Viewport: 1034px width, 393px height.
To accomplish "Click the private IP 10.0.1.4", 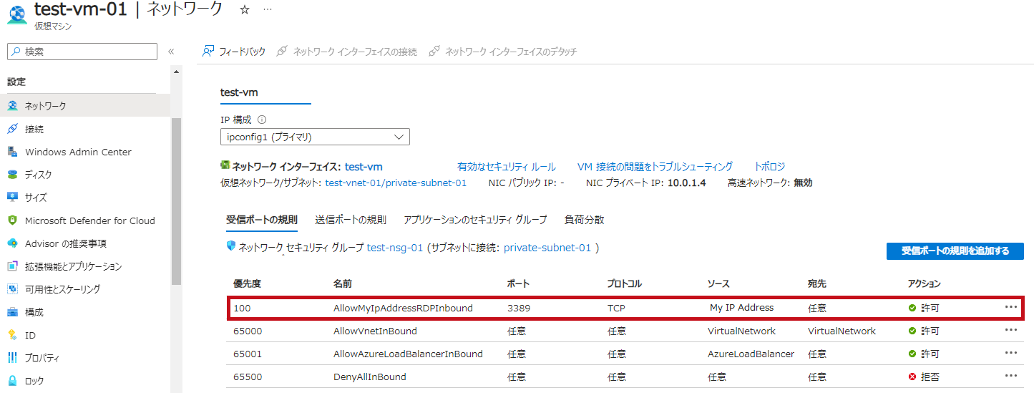I will [687, 183].
